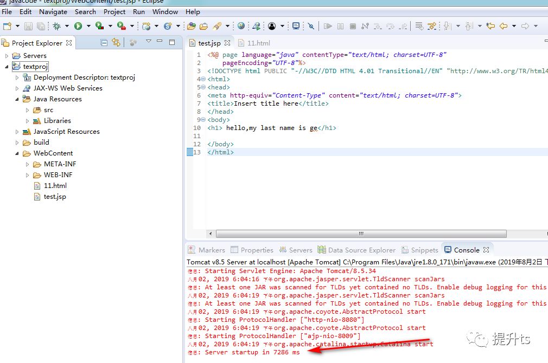The height and width of the screenshot is (363, 548).
Task: Click the black-circle profile icon in the toolbar
Action: coord(272,26)
